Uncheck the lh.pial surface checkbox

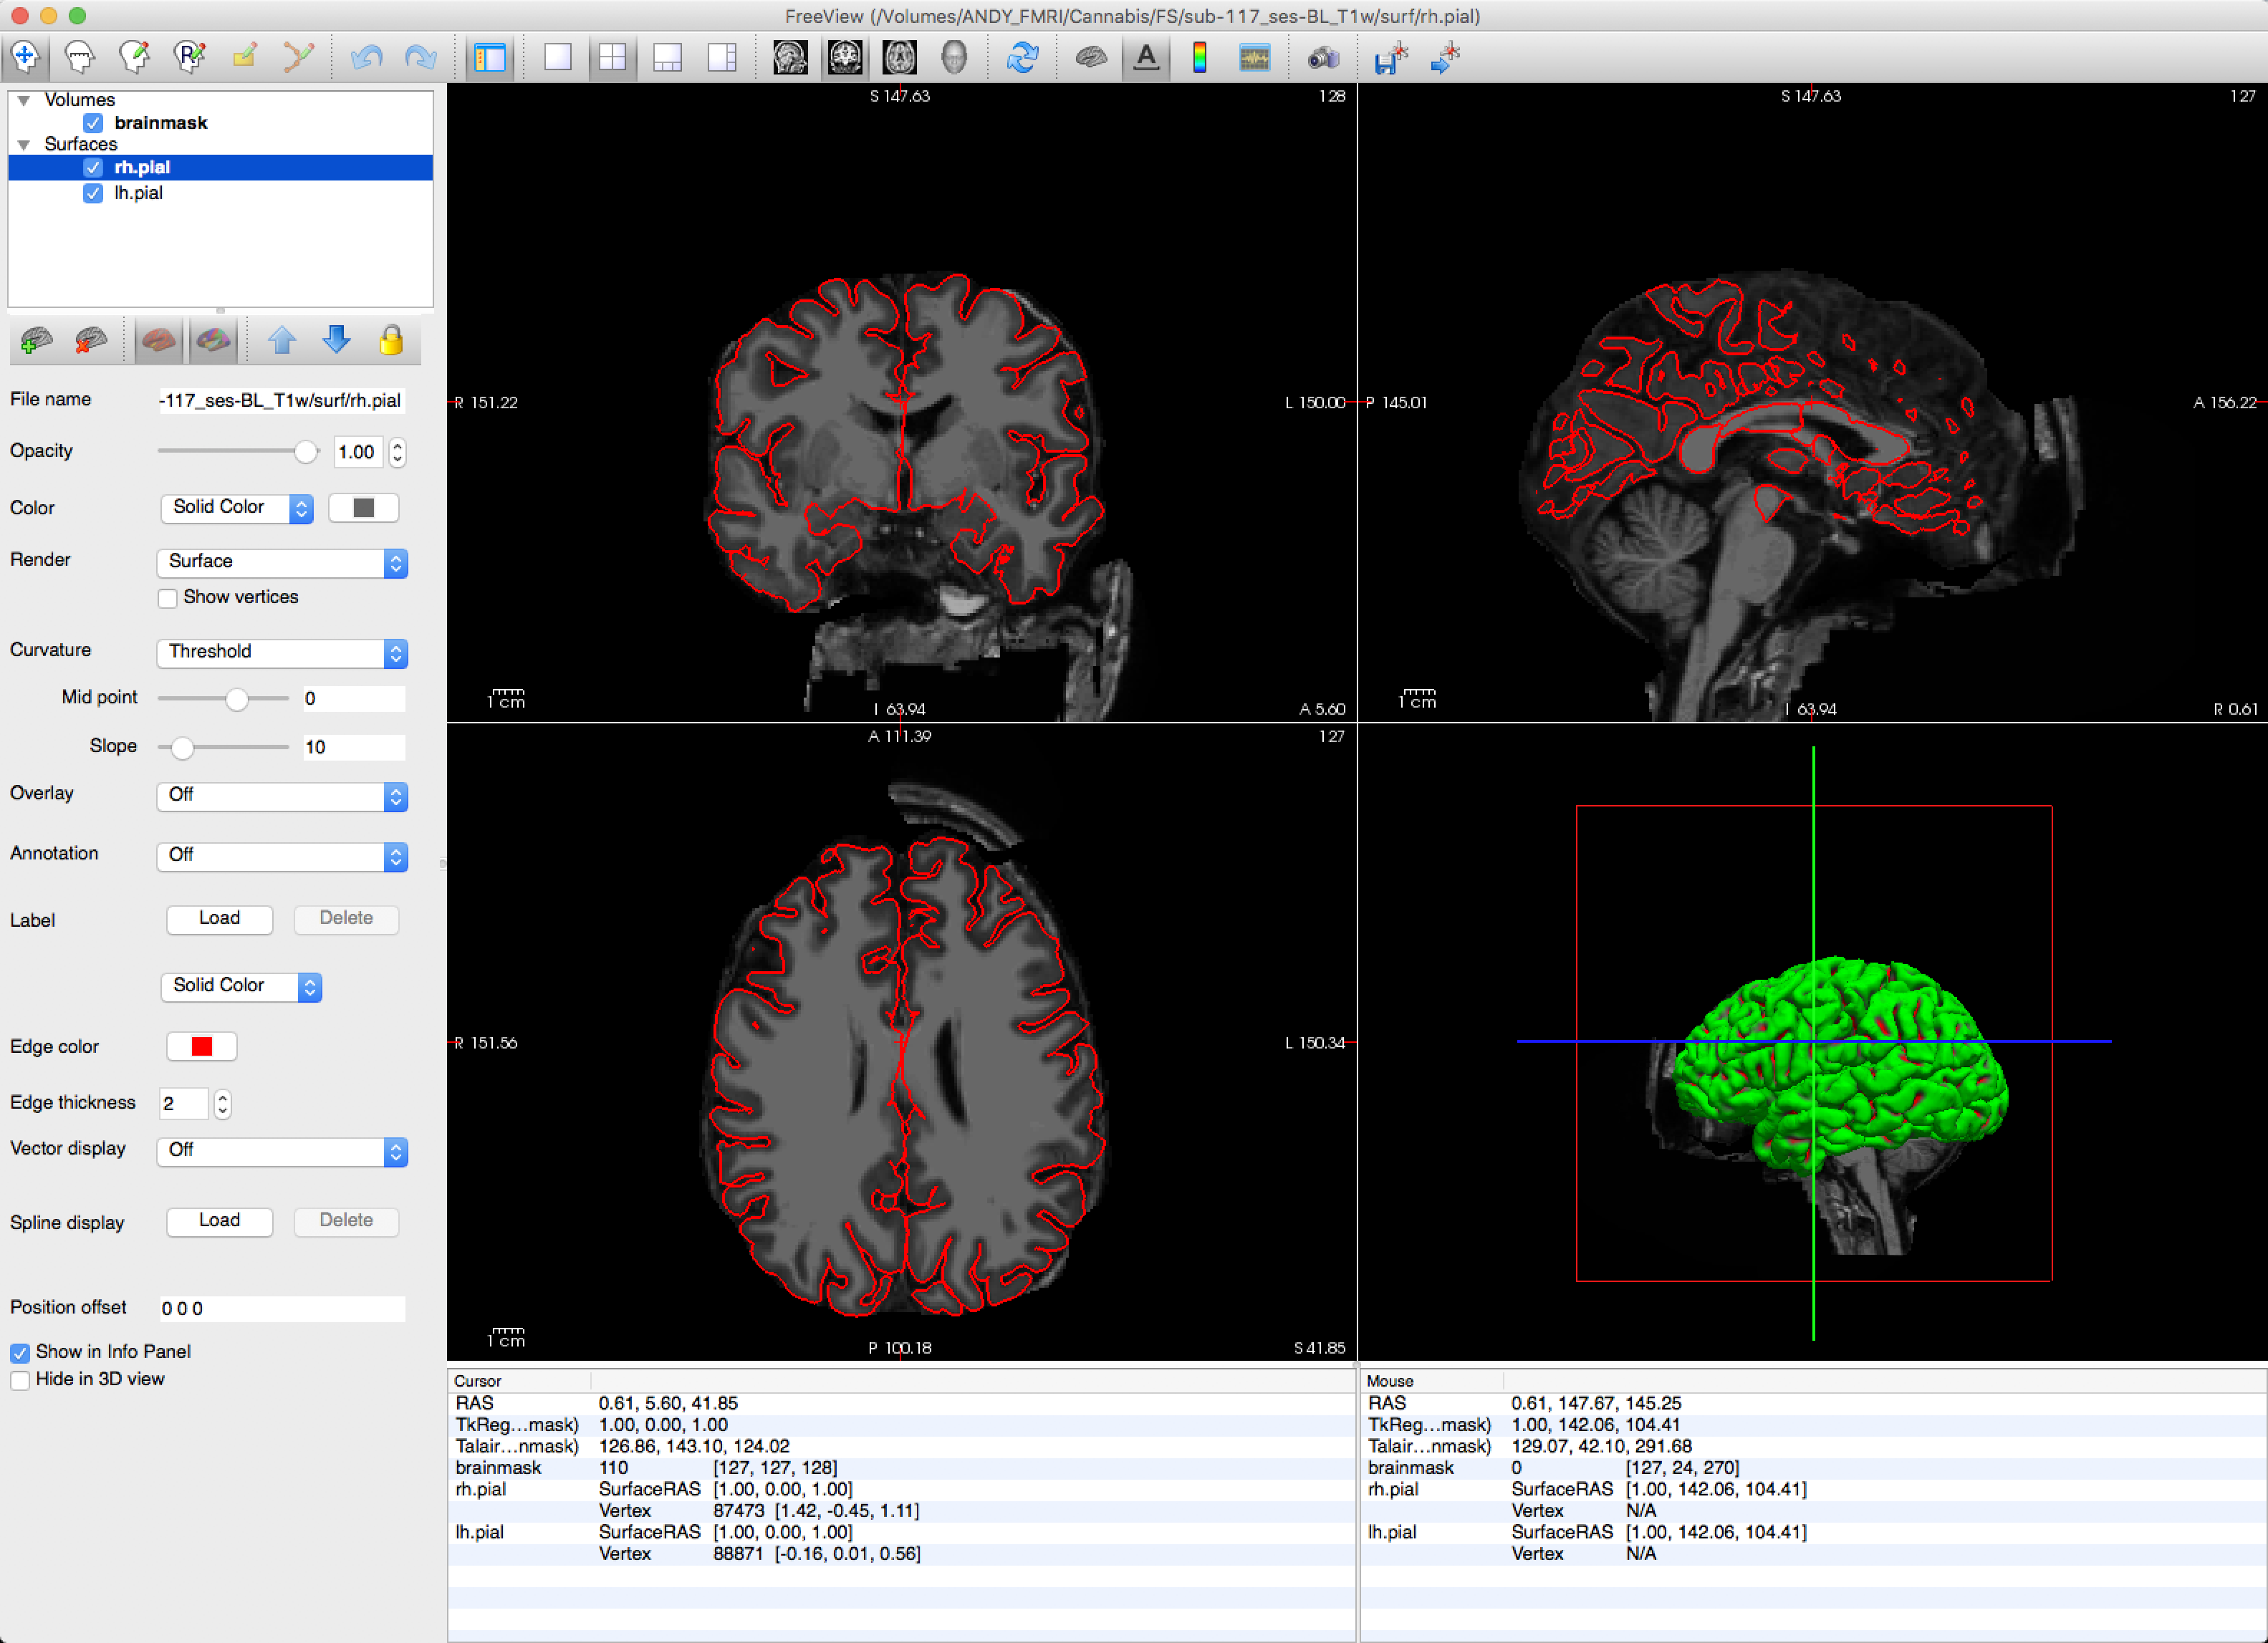click(x=93, y=193)
